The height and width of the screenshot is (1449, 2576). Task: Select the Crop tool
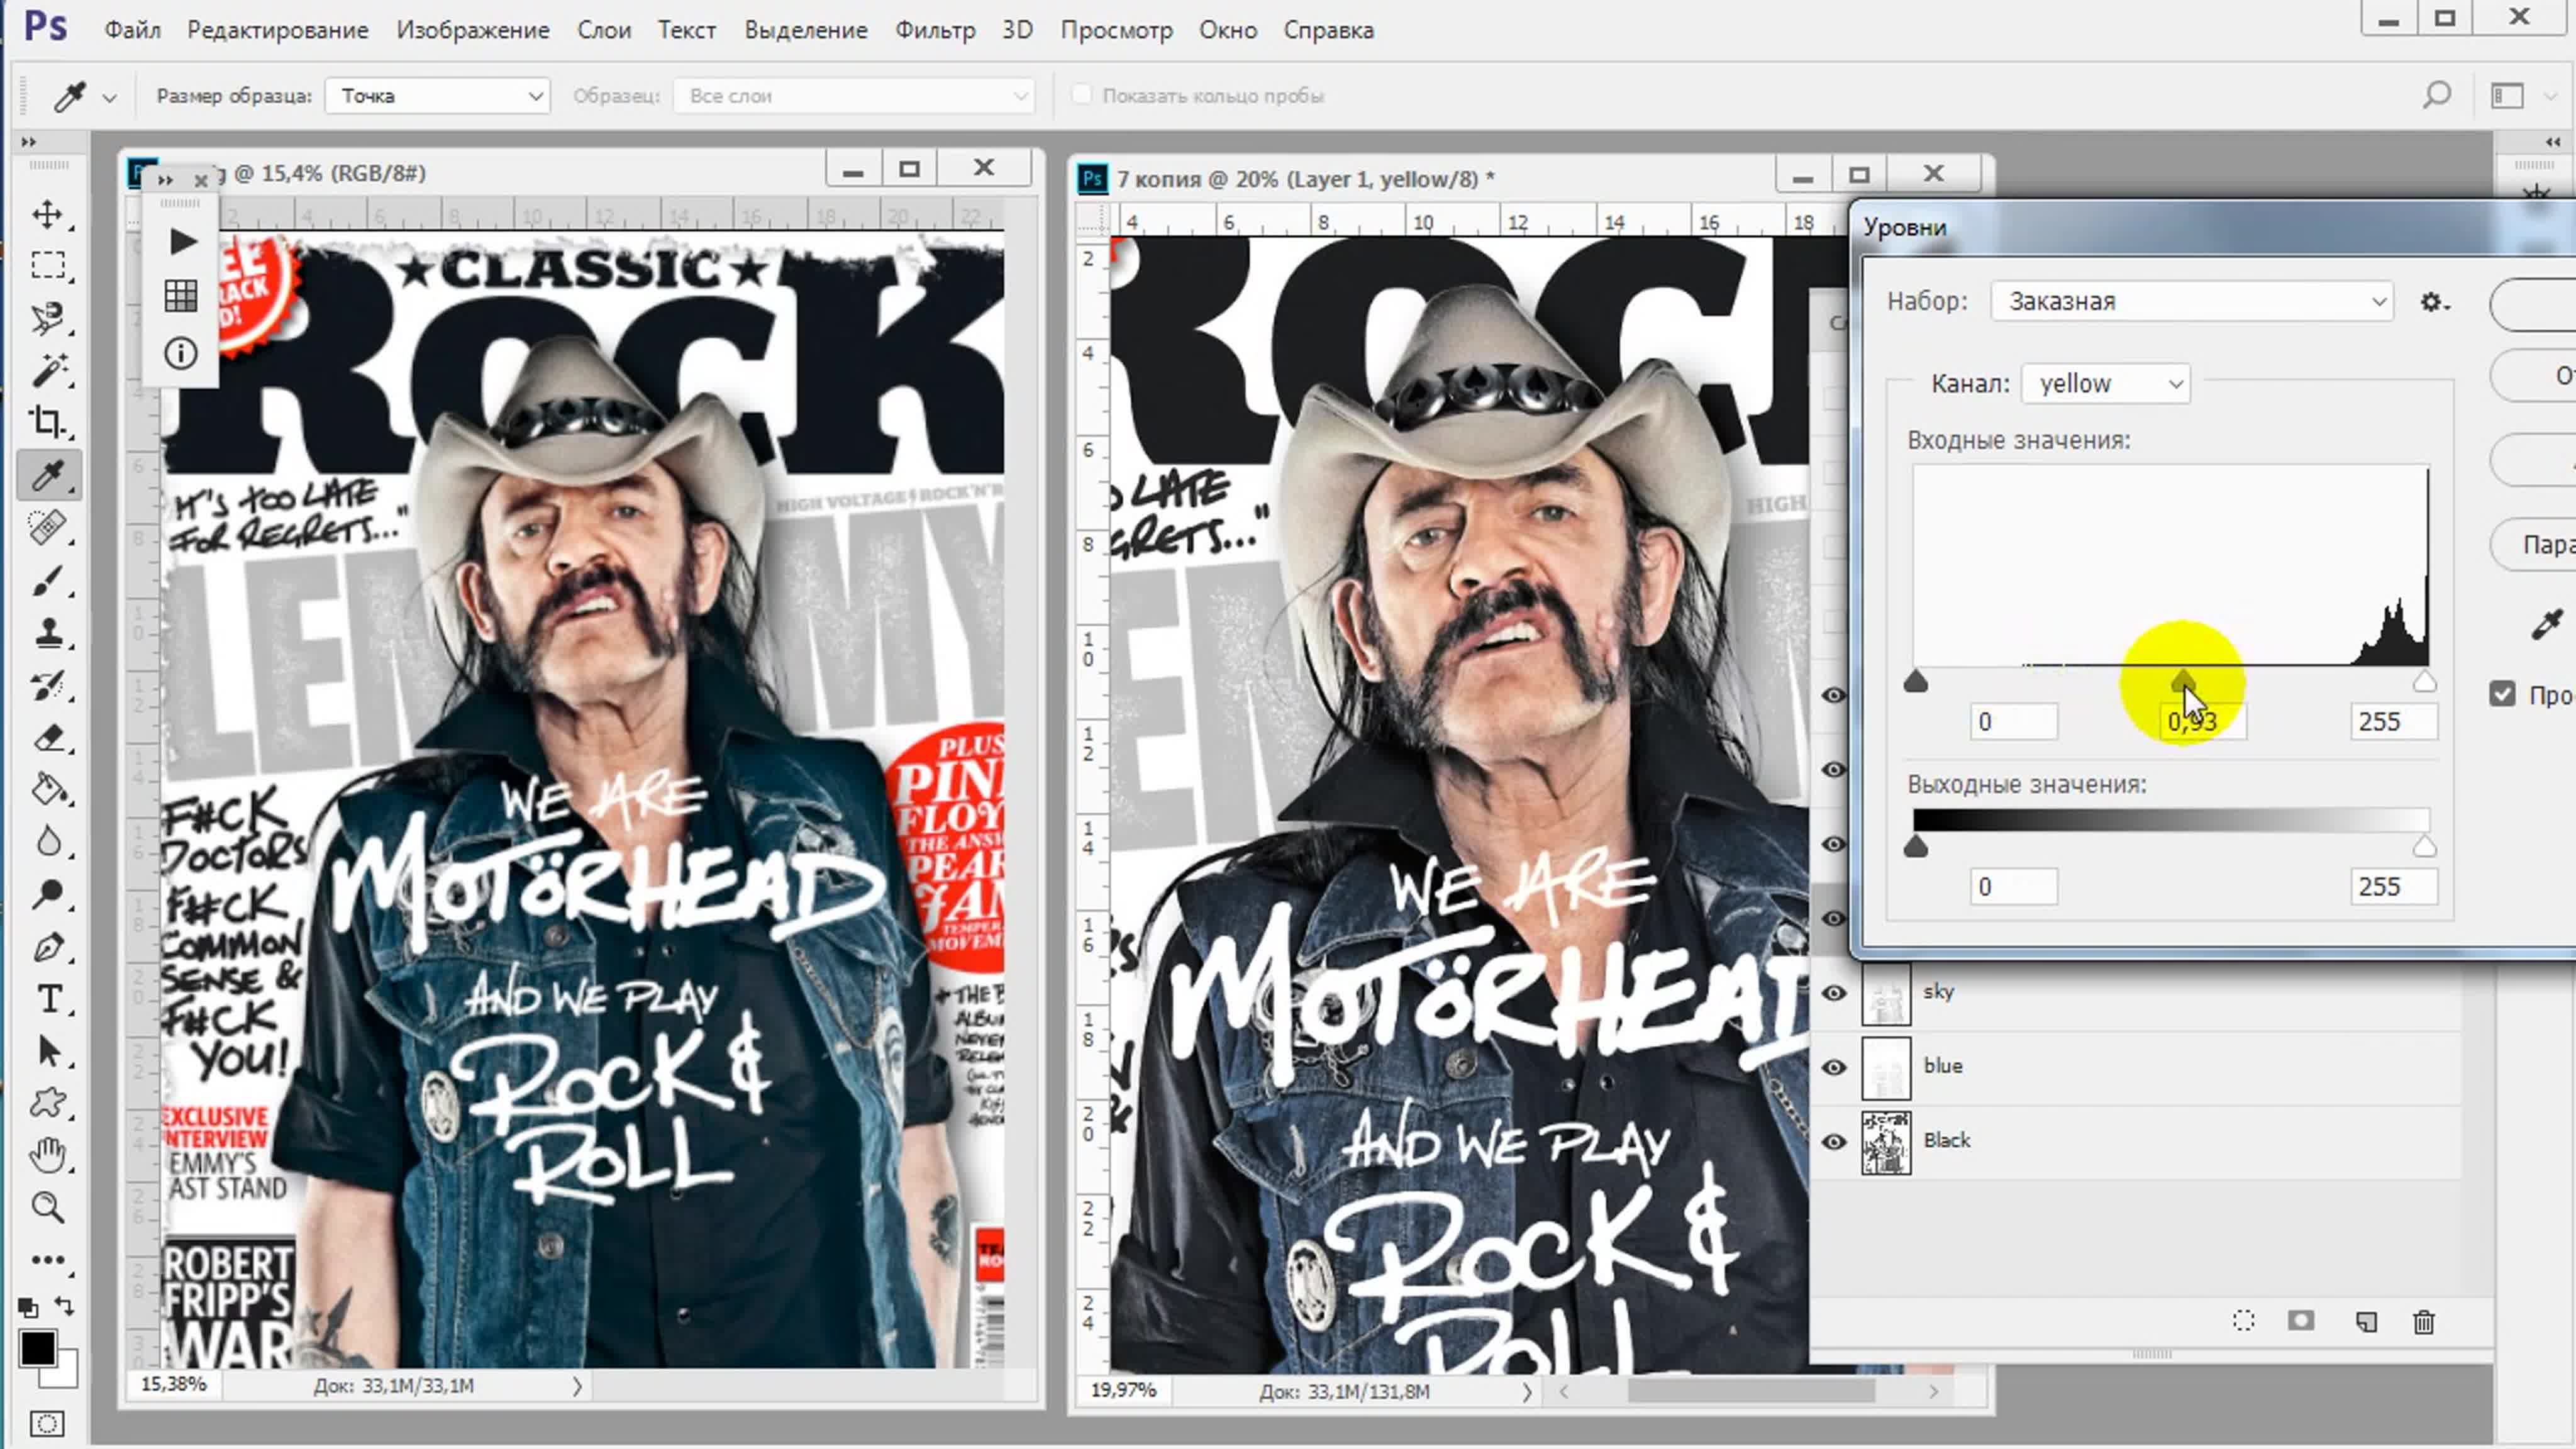(x=47, y=422)
